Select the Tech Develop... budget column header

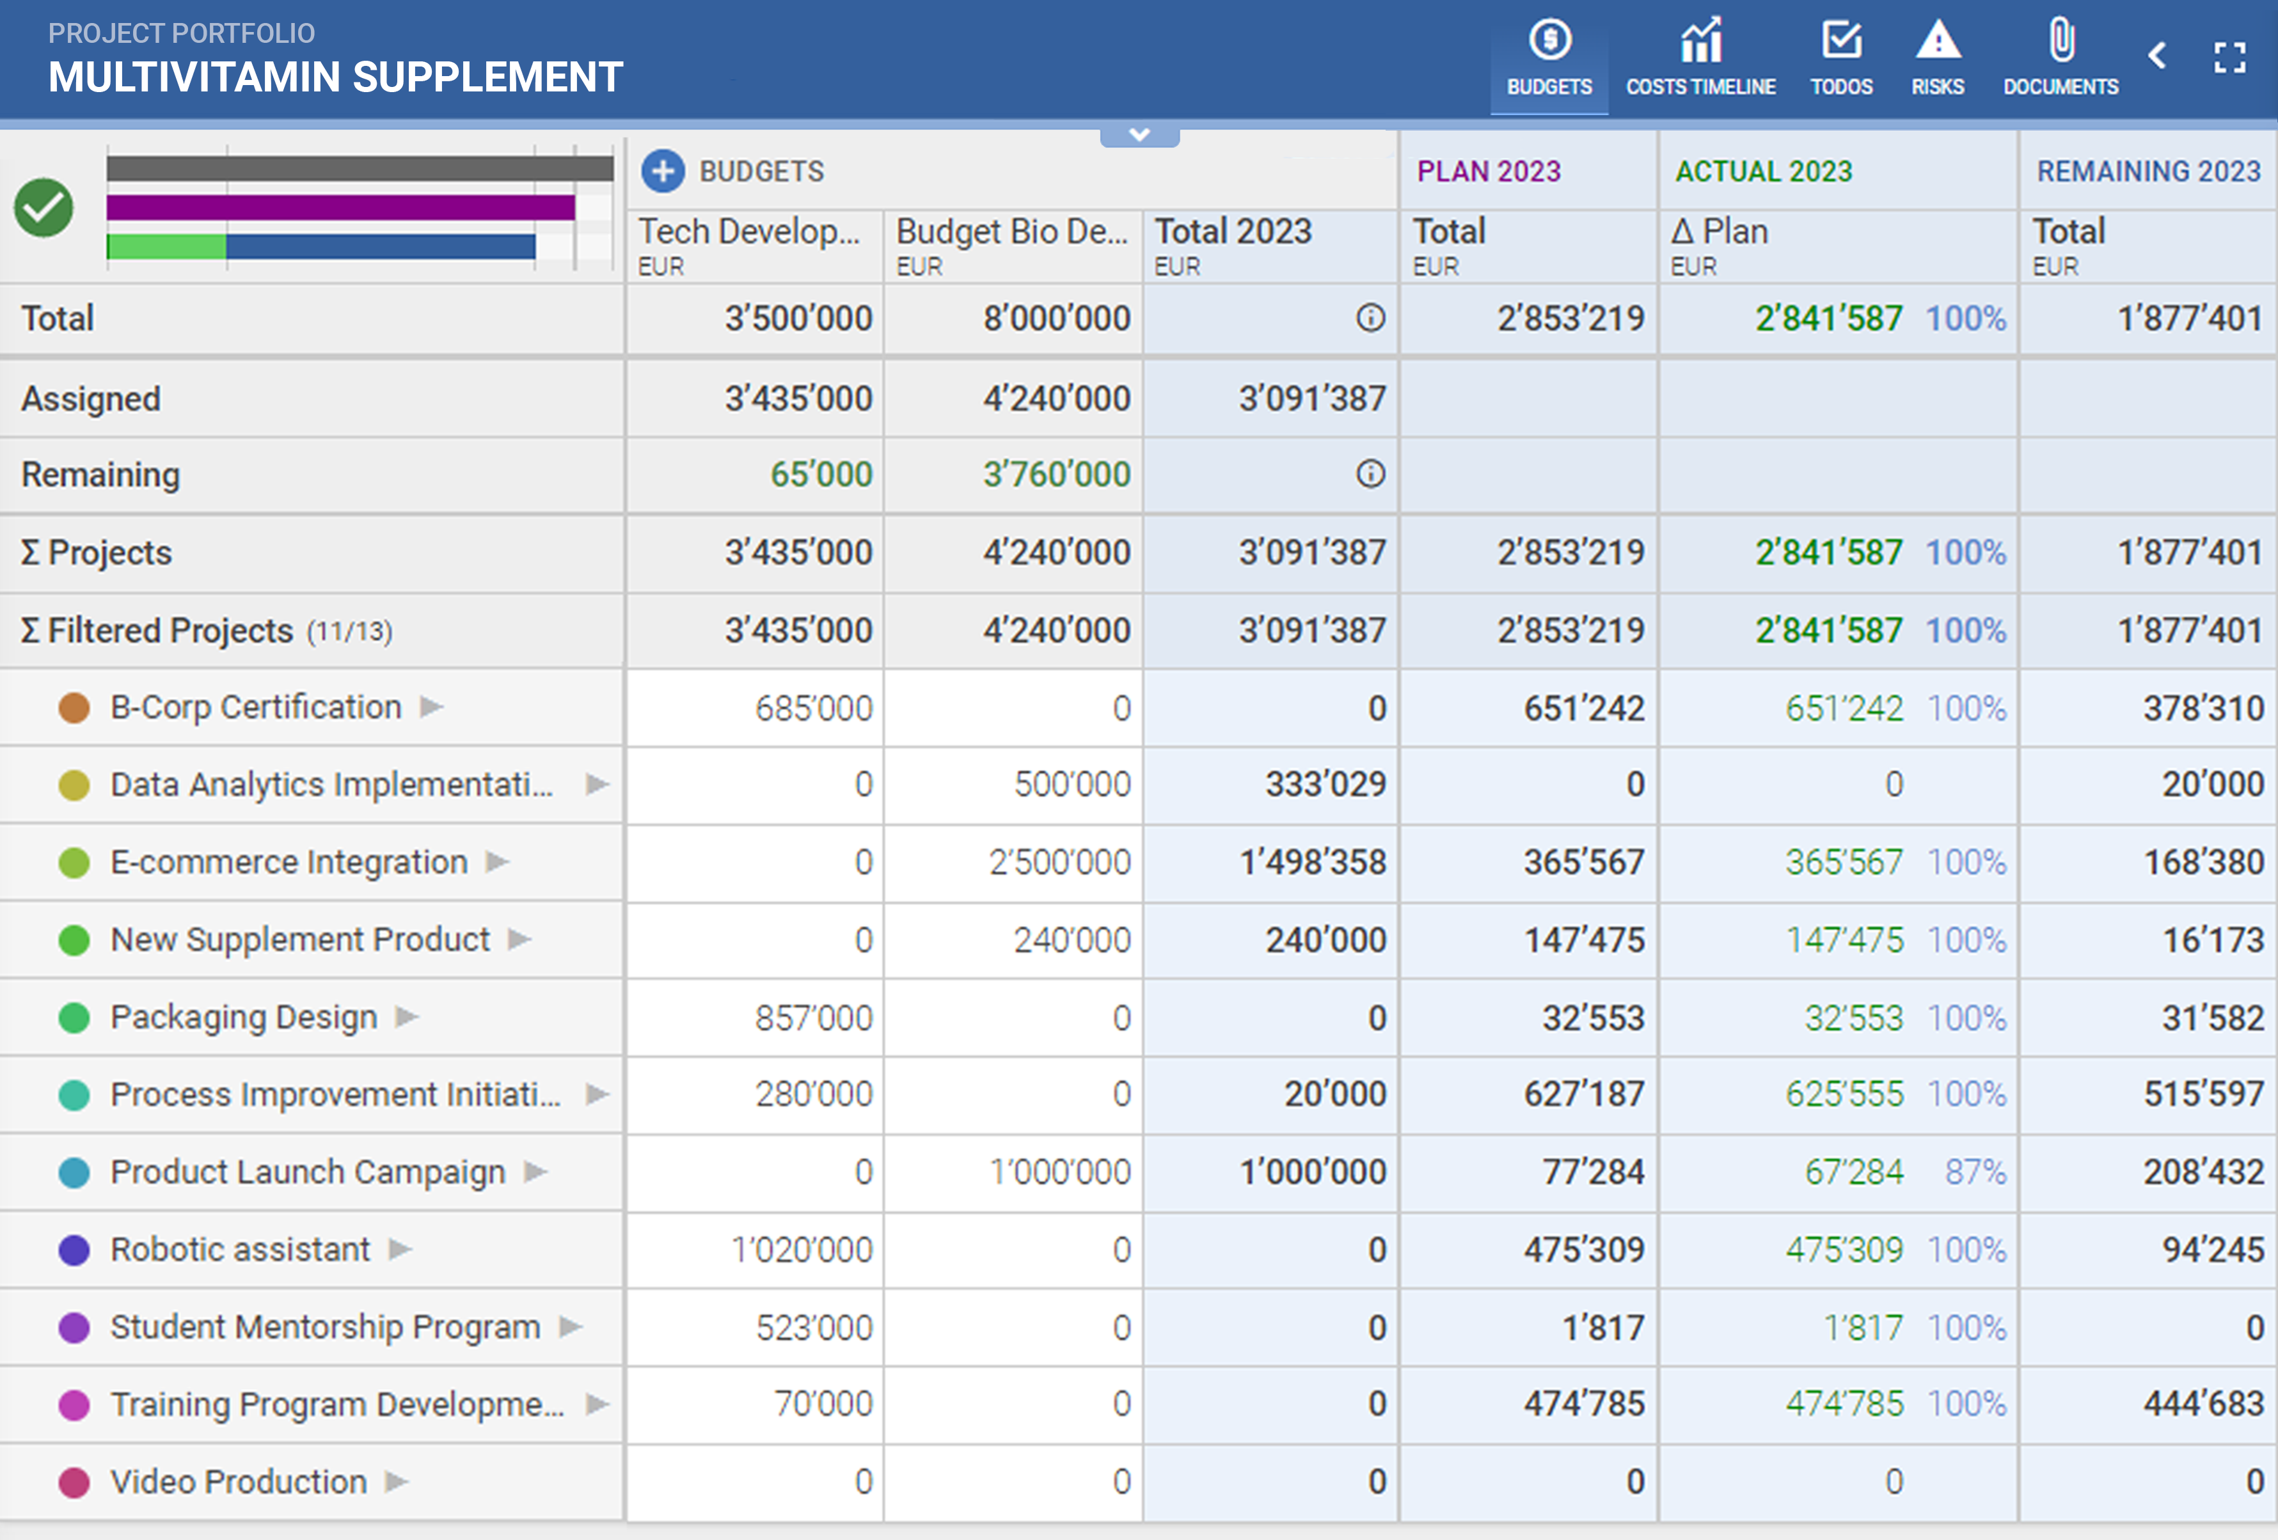click(x=755, y=247)
